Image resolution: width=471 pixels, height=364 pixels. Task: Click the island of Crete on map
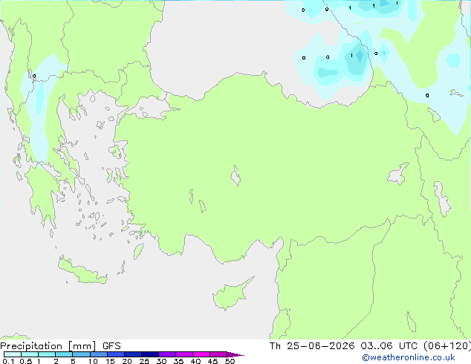pos(82,272)
